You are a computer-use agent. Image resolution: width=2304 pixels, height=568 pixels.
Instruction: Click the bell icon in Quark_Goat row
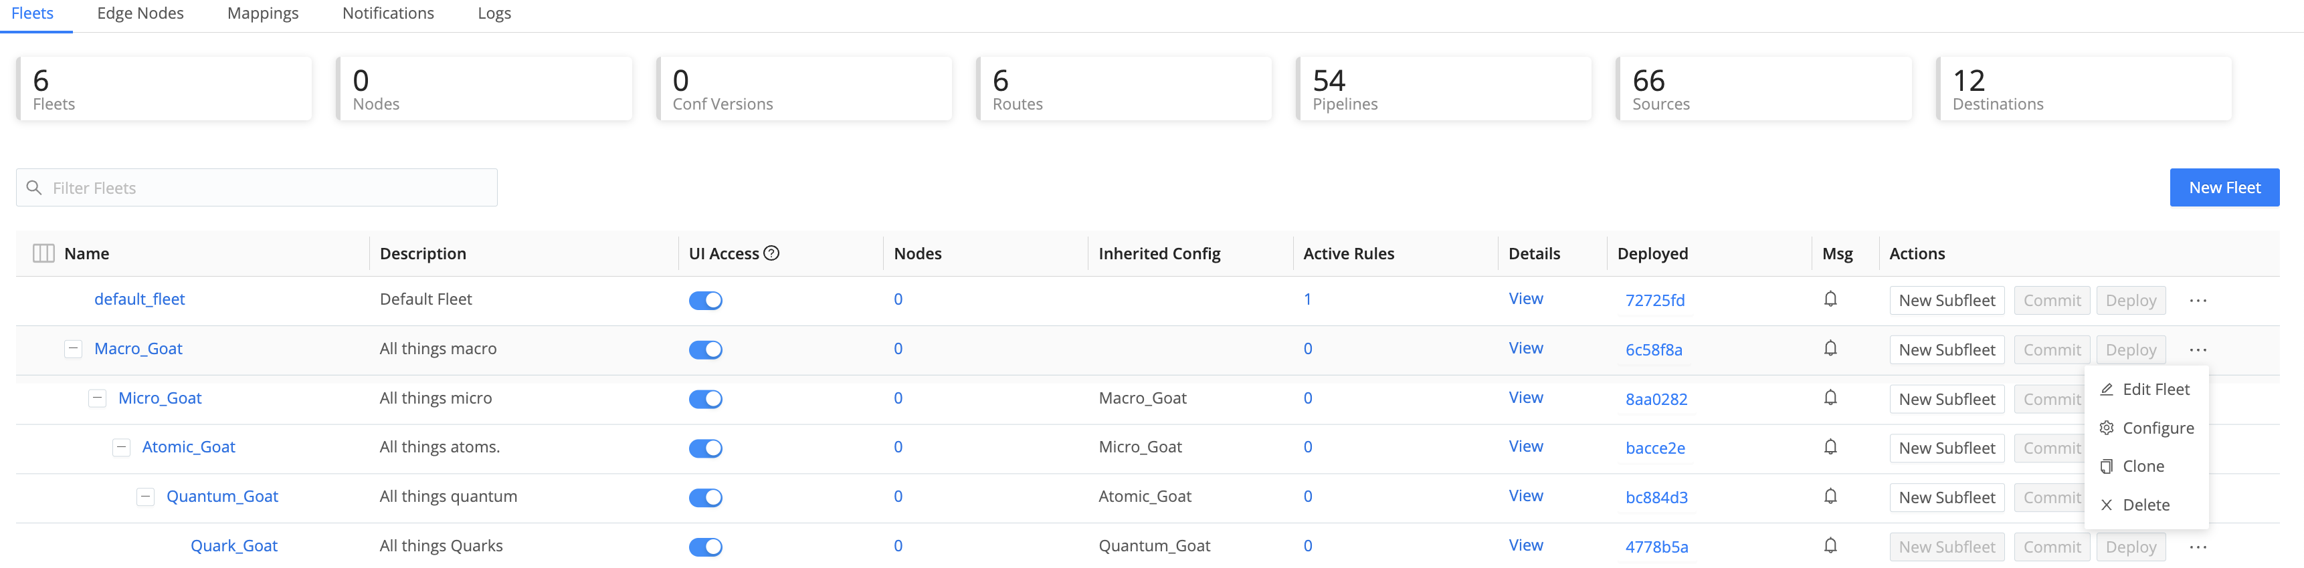(1830, 546)
